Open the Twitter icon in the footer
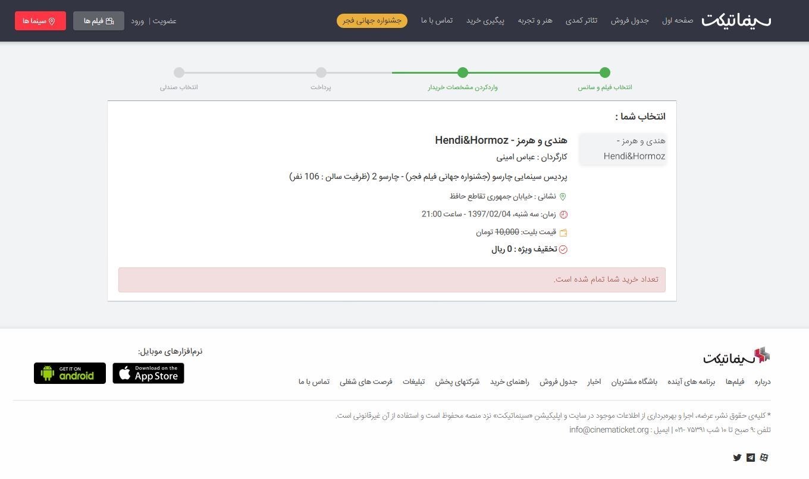Screen dimensions: 809x479 coord(737,458)
